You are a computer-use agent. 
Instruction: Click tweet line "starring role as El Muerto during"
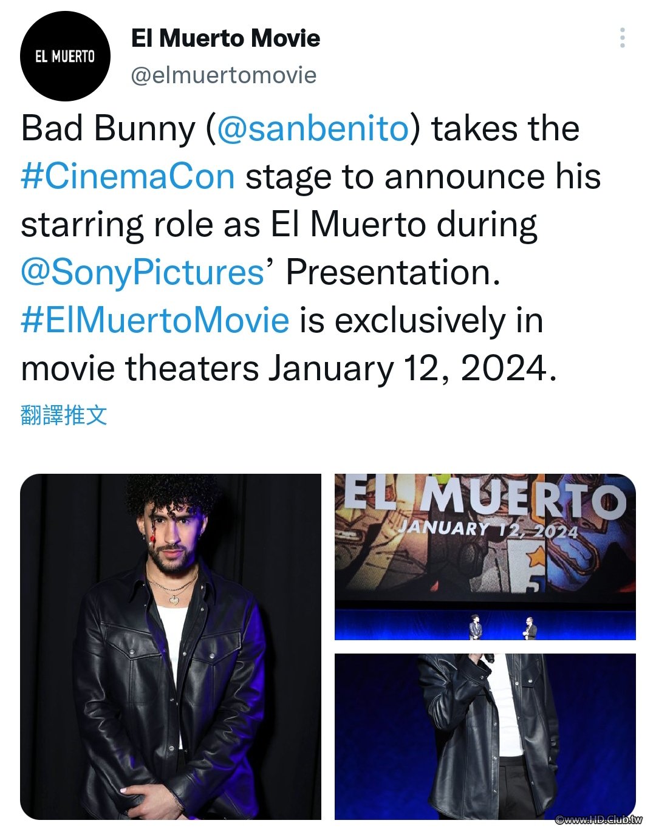pyautogui.click(x=279, y=224)
